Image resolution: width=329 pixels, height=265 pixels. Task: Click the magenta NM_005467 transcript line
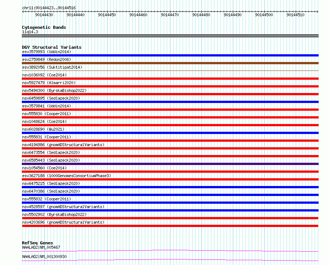tap(170, 251)
